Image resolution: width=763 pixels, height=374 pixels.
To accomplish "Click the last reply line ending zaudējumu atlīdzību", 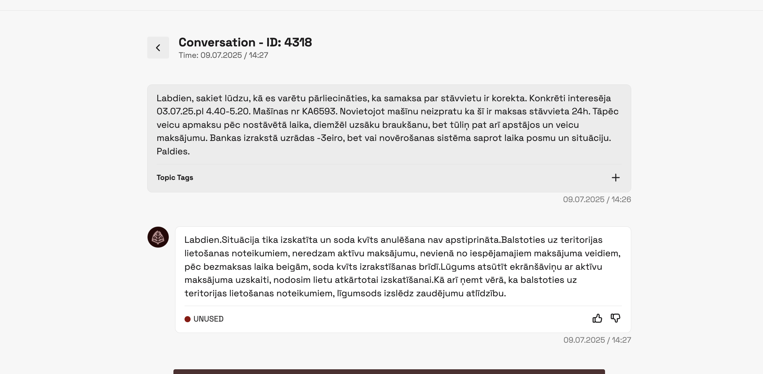I will pos(345,293).
